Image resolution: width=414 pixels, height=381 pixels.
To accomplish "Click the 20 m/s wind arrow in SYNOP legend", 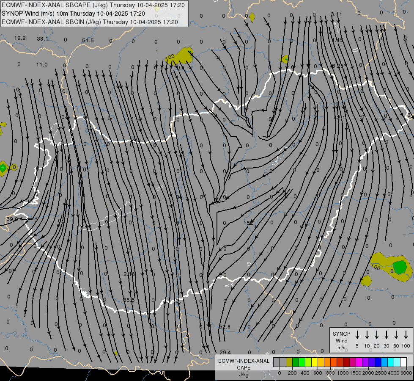I will pyautogui.click(x=376, y=335).
